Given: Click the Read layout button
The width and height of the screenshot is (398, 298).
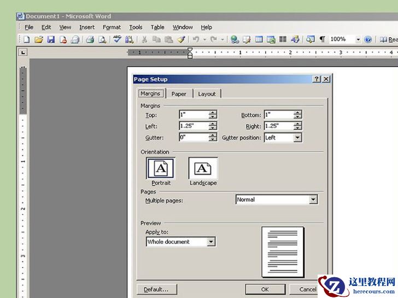Looking at the screenshot, I should (388, 39).
